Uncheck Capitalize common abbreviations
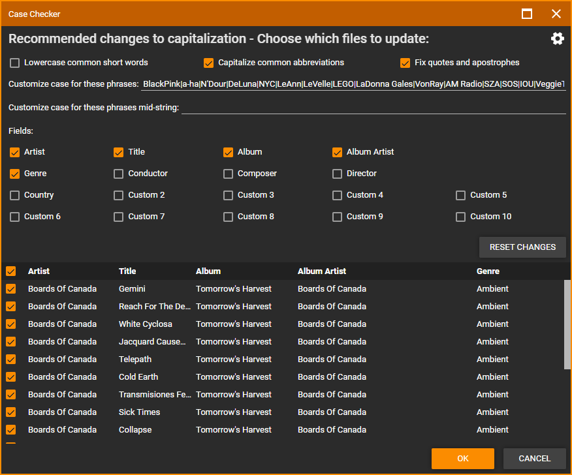 tap(209, 63)
